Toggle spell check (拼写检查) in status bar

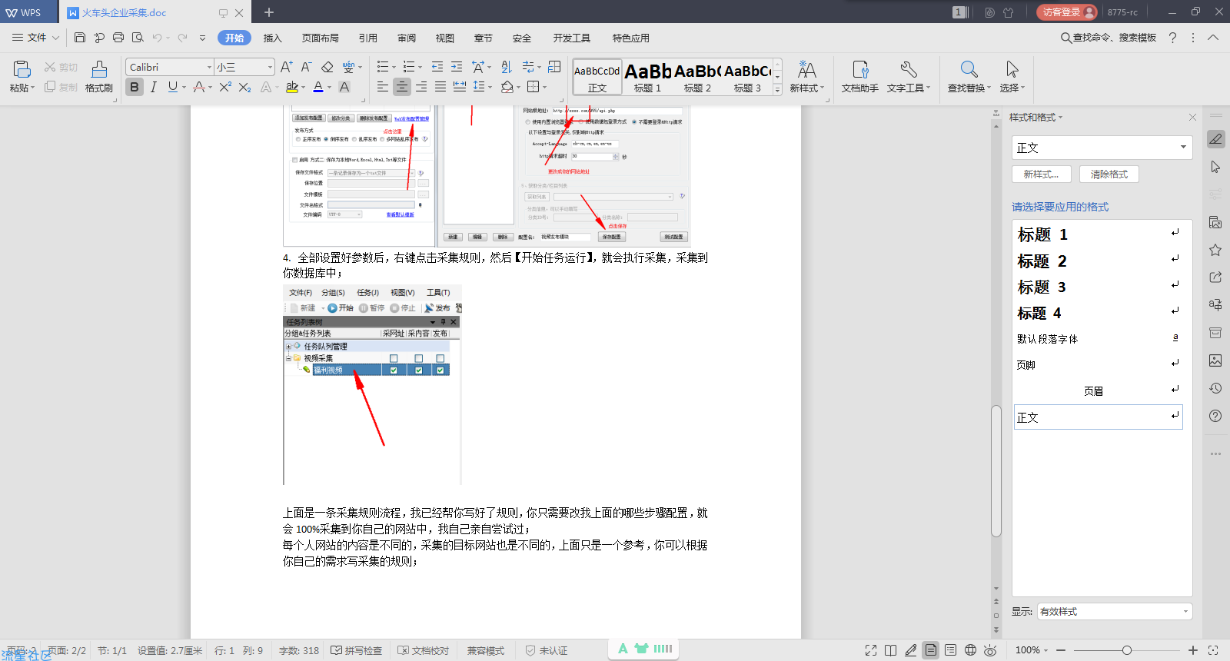(x=356, y=650)
